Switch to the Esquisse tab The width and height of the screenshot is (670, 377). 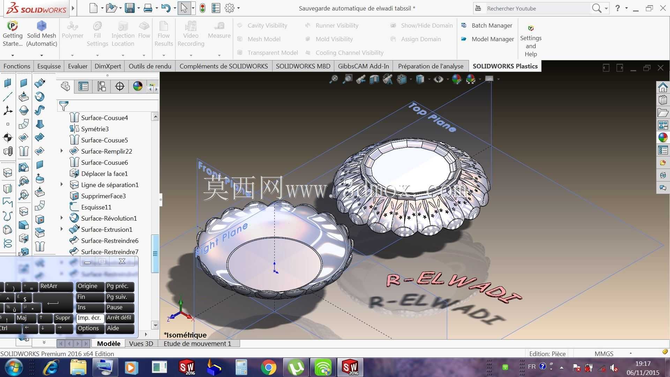click(x=49, y=66)
